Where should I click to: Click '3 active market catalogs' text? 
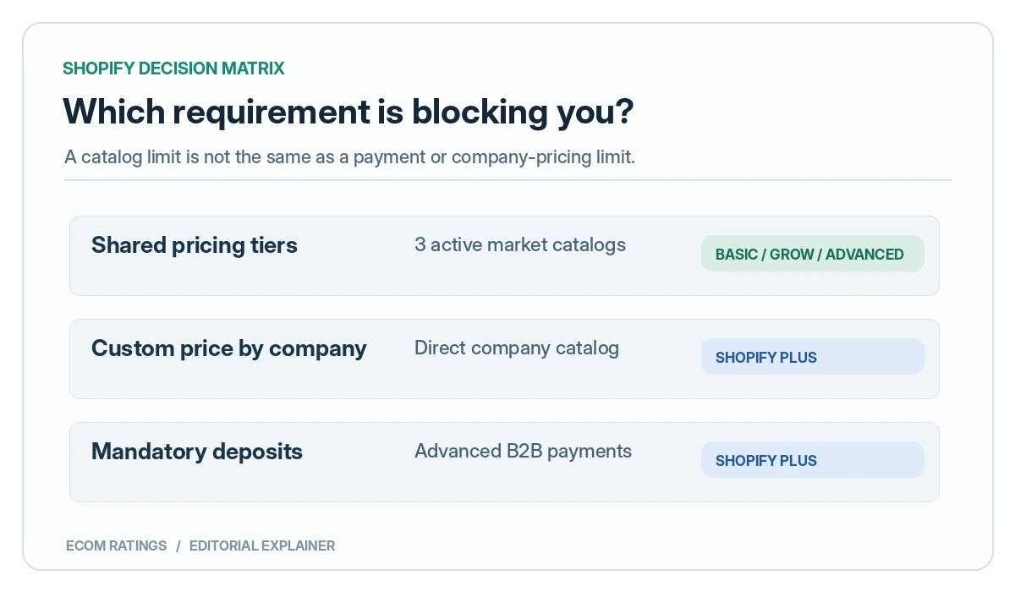[x=520, y=245]
